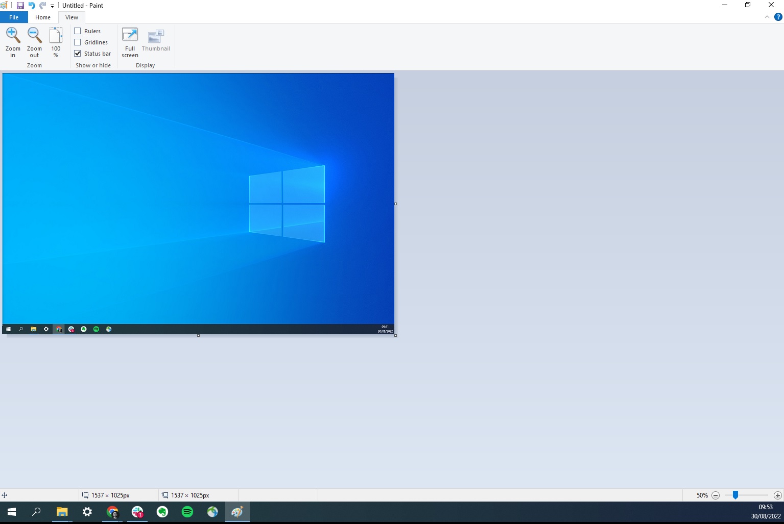
Task: Switch to Full screen display mode
Action: pos(129,41)
